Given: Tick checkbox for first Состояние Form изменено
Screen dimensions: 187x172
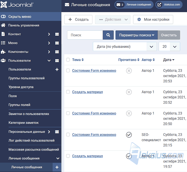Looking at the screenshot, I should coord(68,70).
